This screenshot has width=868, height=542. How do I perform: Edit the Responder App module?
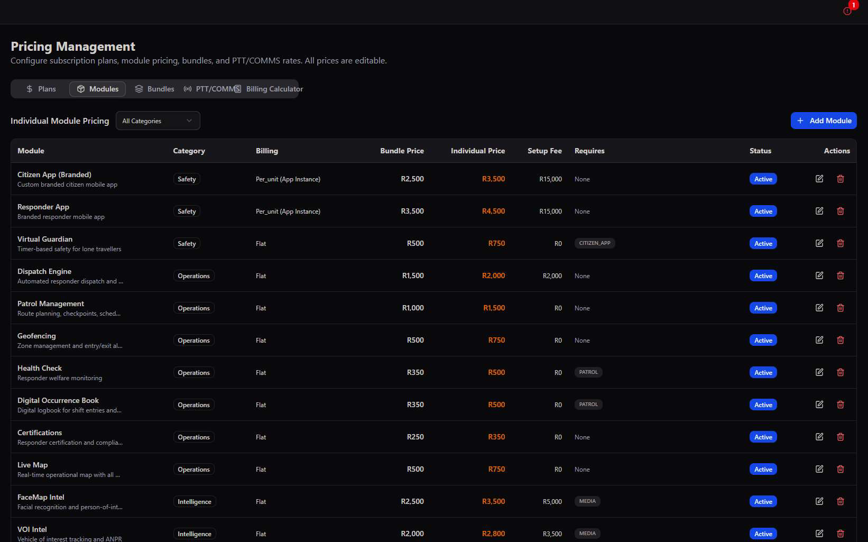tap(819, 211)
